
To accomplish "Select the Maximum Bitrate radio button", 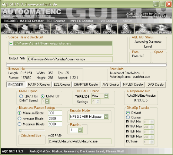I will 19,124.
